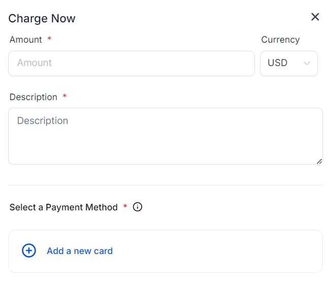Click the Select a Payment Method label

[63, 207]
